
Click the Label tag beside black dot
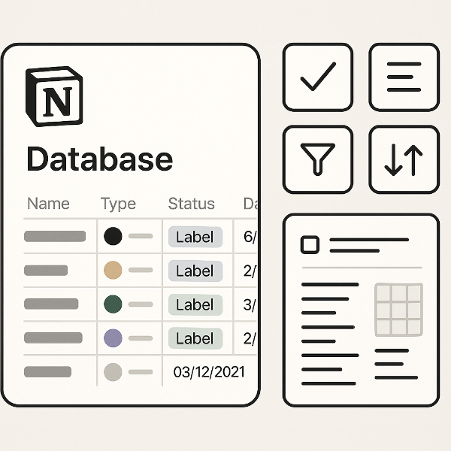pyautogui.click(x=195, y=237)
